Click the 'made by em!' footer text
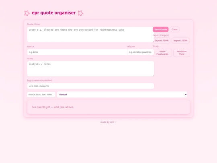217x163 pixels. pos(108,122)
